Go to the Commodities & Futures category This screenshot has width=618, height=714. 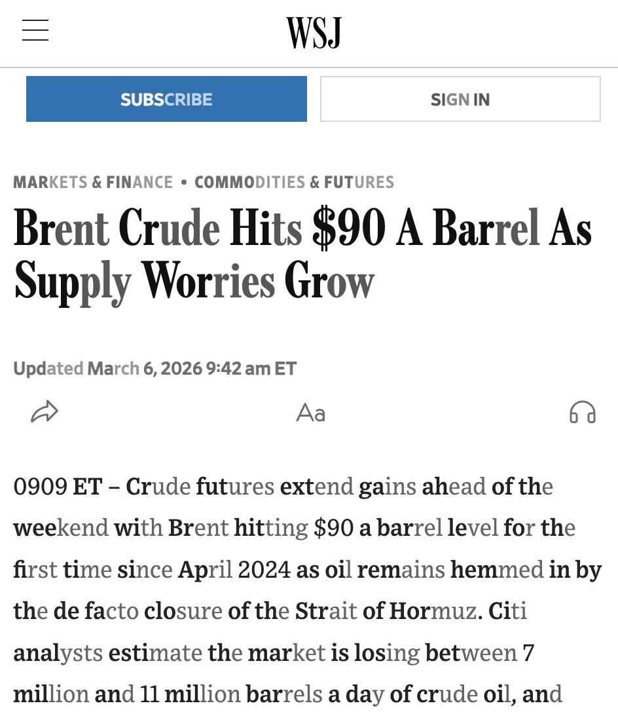[x=294, y=182]
